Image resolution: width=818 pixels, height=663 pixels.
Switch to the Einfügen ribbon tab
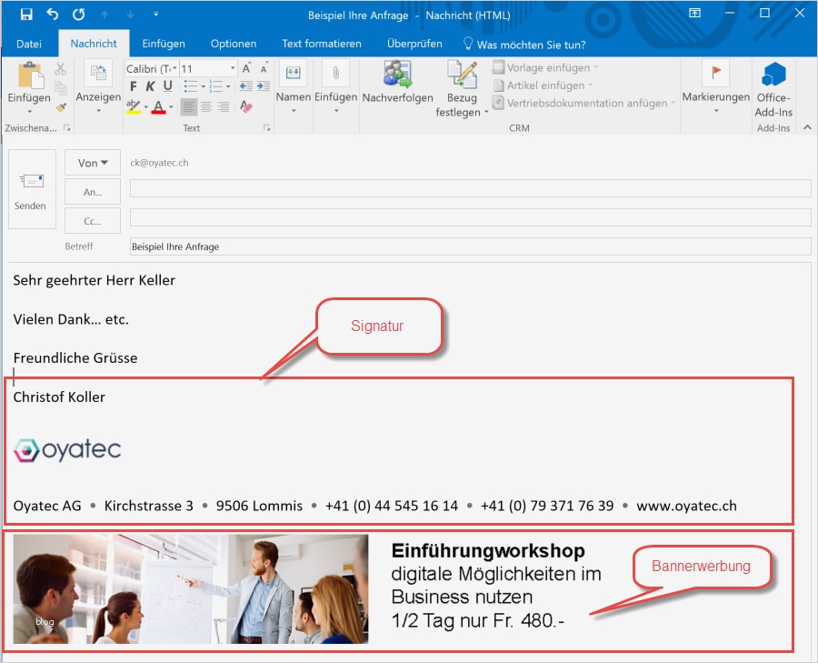164,44
